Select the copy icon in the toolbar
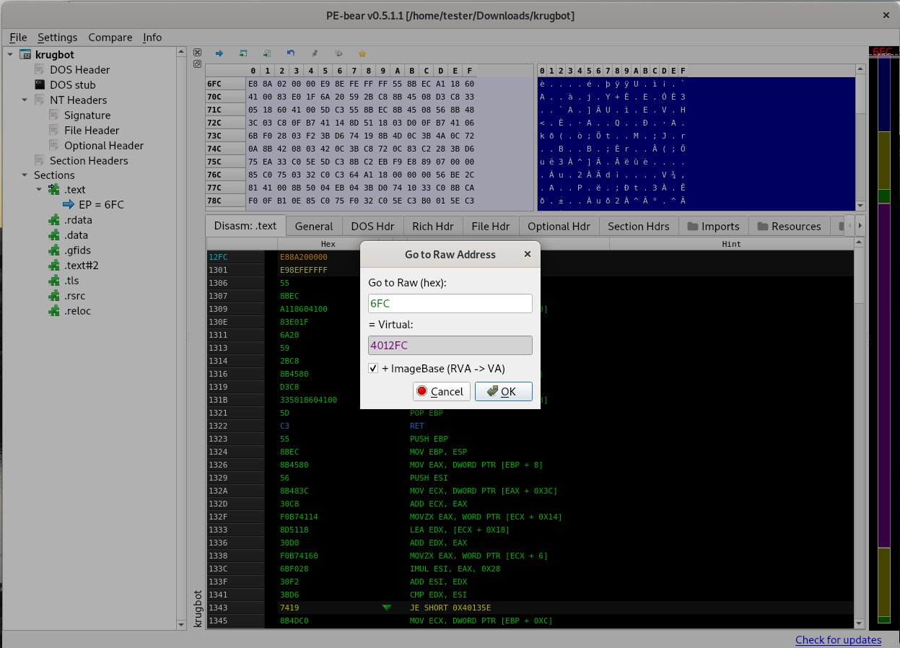 pos(337,53)
